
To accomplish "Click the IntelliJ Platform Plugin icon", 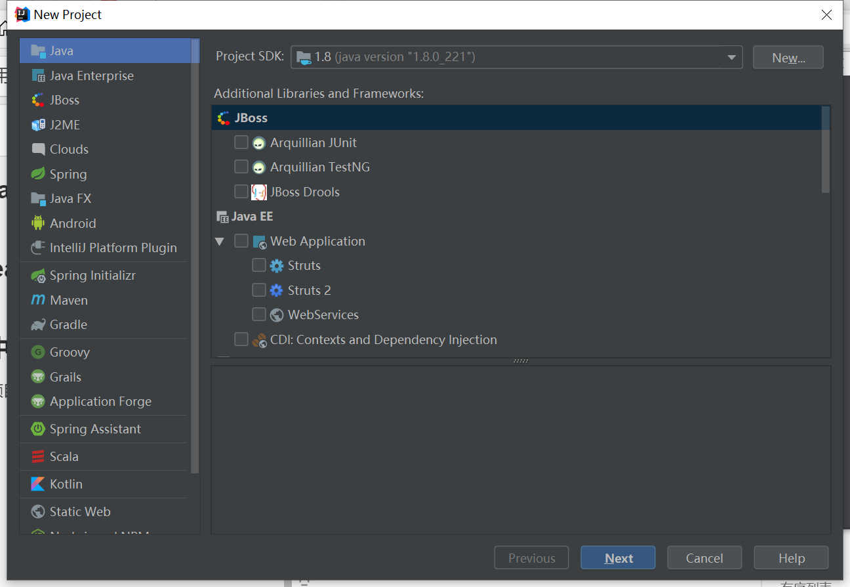I will click(38, 248).
